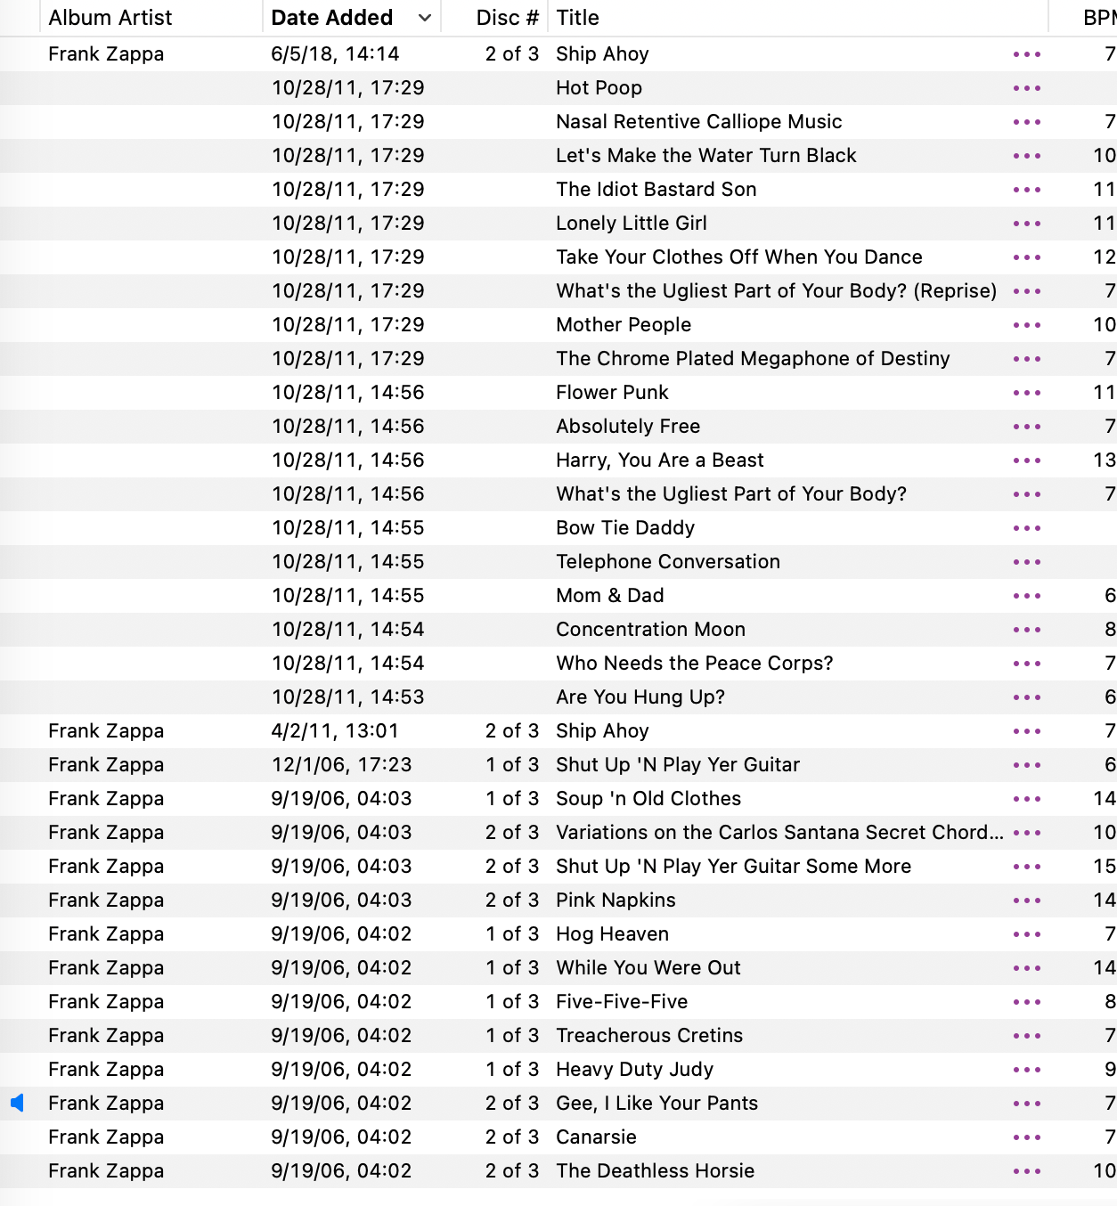Image resolution: width=1117 pixels, height=1206 pixels.
Task: Click the ellipsis for Shut Up 'N Play Yer Guitar
Action: tap(1027, 765)
